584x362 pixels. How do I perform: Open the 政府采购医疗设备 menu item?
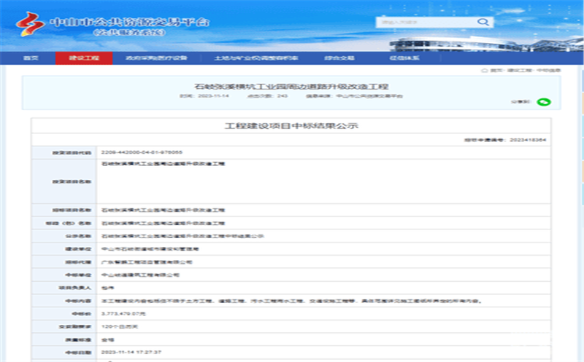[156, 58]
